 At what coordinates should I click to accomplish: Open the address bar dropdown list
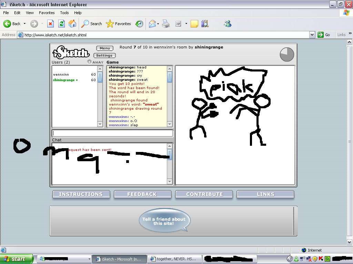coord(312,35)
